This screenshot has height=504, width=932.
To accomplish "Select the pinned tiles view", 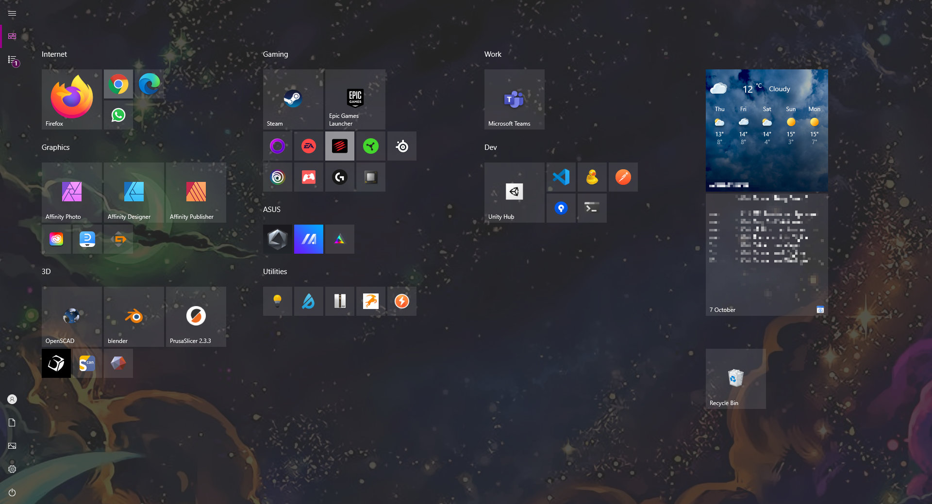I will 12,36.
